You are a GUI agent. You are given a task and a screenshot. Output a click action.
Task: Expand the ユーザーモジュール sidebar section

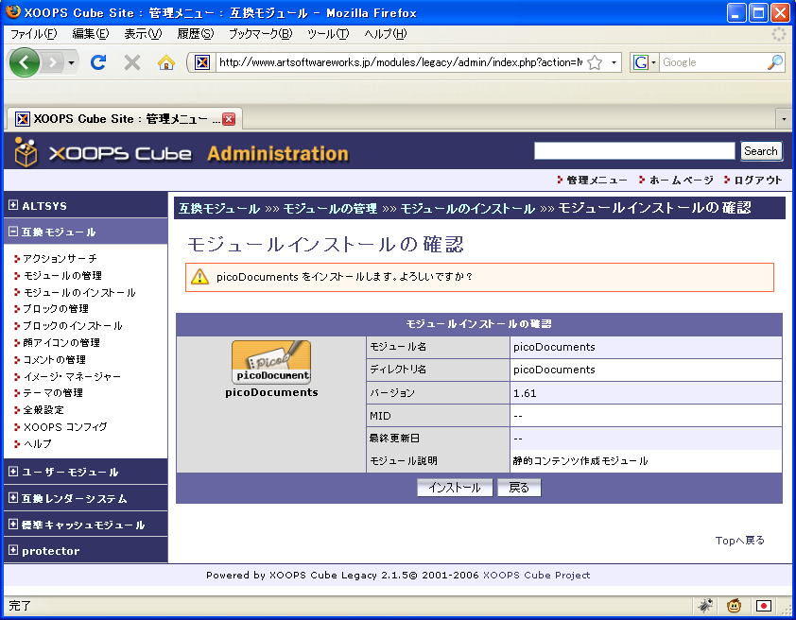[x=13, y=472]
